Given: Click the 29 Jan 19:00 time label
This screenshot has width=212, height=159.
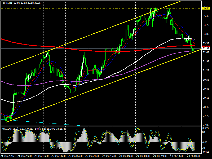Looking at the screenshot, I should click(160, 156).
